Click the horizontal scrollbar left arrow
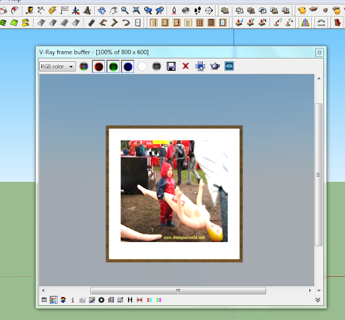 point(43,290)
